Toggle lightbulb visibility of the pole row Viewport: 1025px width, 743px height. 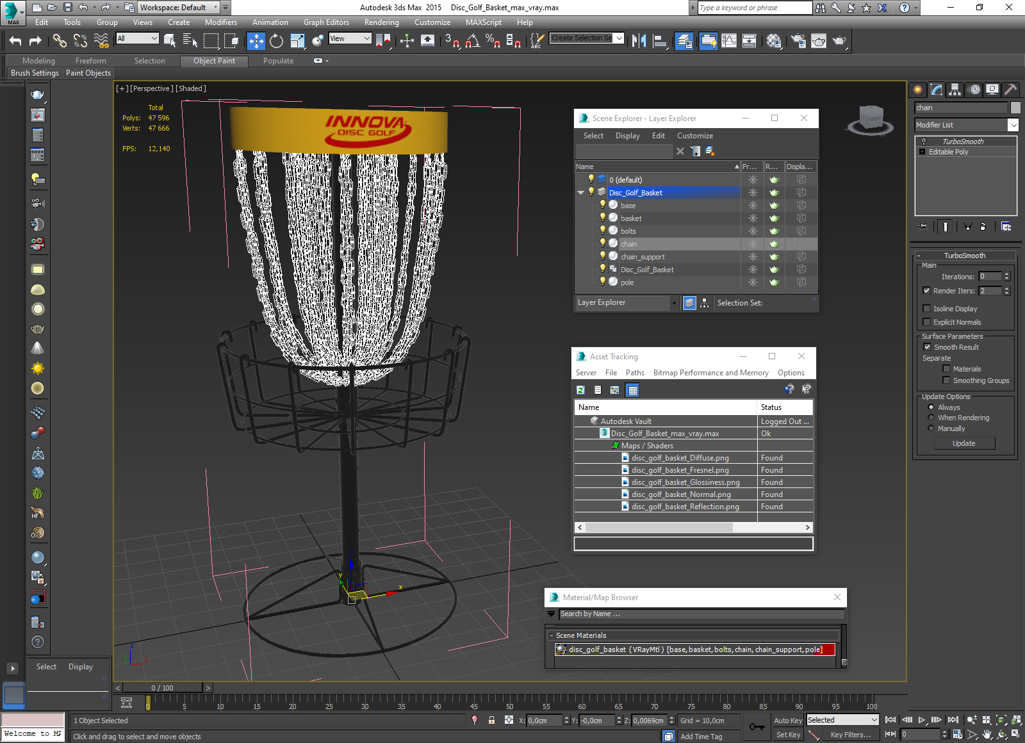(x=602, y=282)
